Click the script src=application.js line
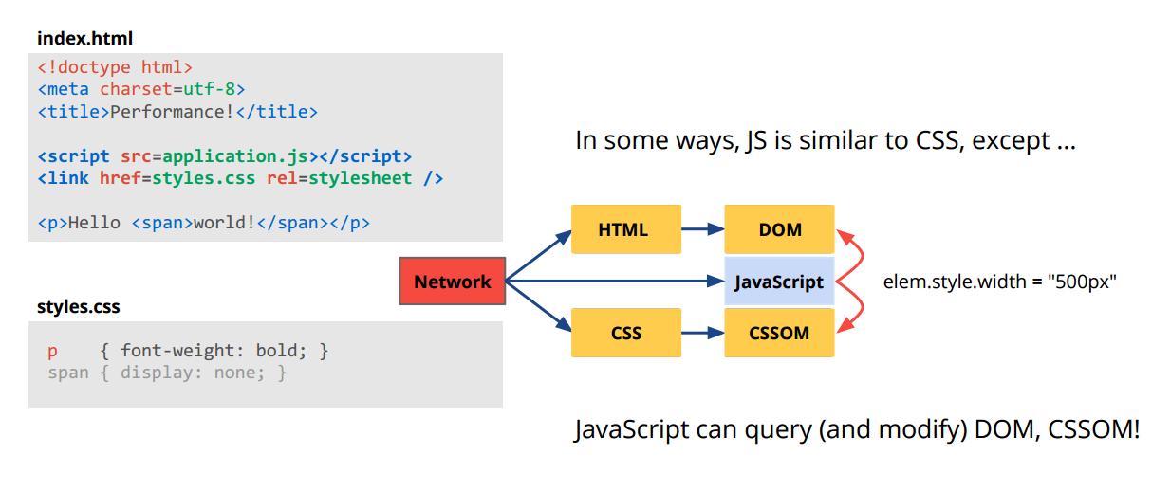 225,155
